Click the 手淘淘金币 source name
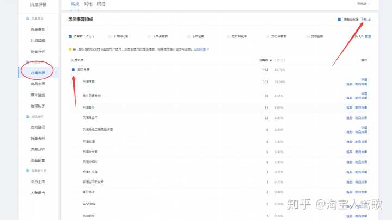 tap(90, 118)
